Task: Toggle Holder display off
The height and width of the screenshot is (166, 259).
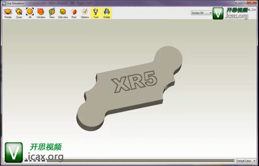Action: pos(107,13)
